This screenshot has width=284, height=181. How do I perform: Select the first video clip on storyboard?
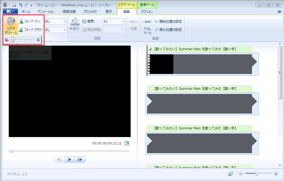202,64
